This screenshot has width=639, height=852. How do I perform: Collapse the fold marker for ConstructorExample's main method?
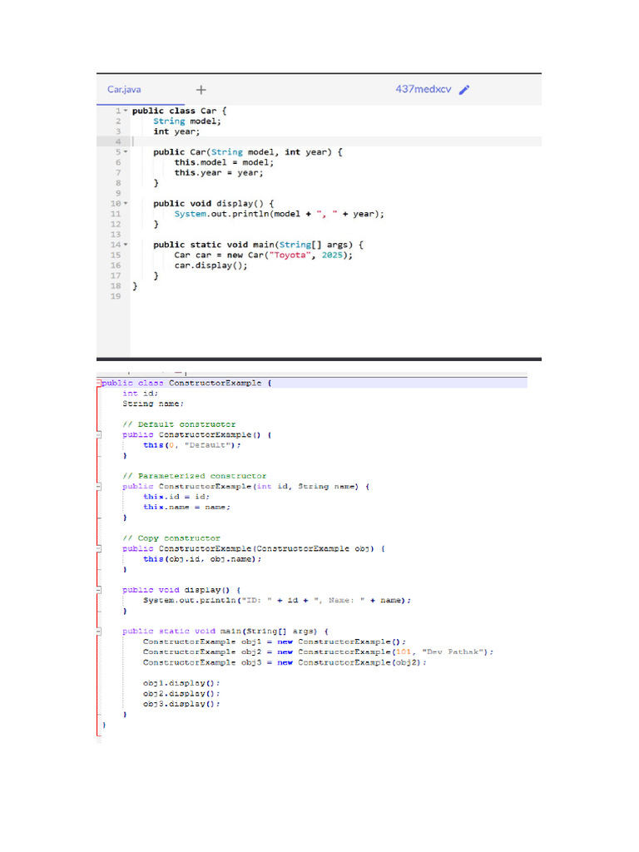(99, 632)
